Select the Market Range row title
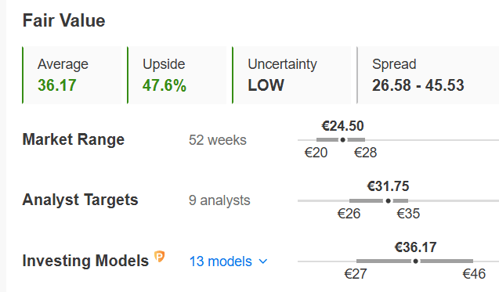The width and height of the screenshot is (499, 292). pos(73,139)
